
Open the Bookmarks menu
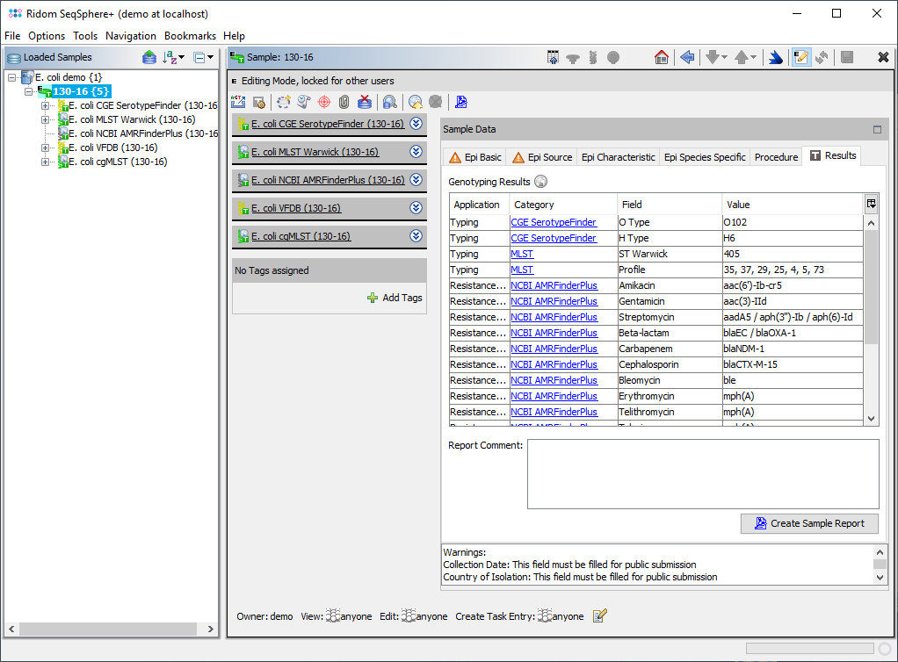coord(190,36)
